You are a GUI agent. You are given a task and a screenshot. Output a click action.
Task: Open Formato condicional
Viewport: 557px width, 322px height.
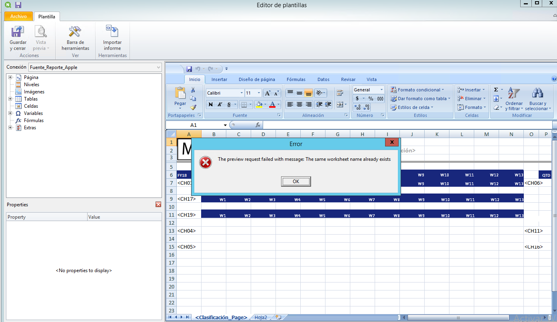(x=417, y=90)
